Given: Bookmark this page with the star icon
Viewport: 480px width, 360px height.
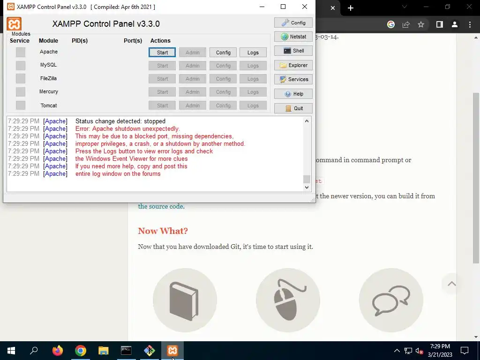Looking at the screenshot, I should [421, 24].
